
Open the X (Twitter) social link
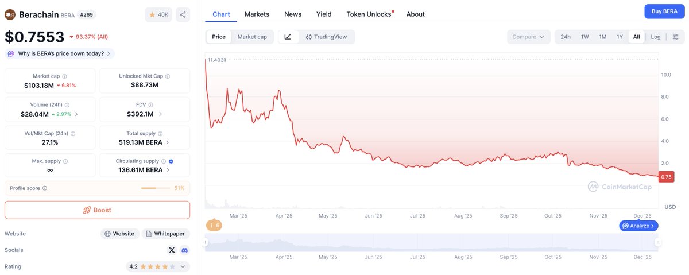172,250
